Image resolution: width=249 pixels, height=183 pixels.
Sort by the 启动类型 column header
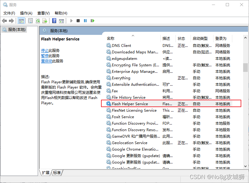click(202, 38)
